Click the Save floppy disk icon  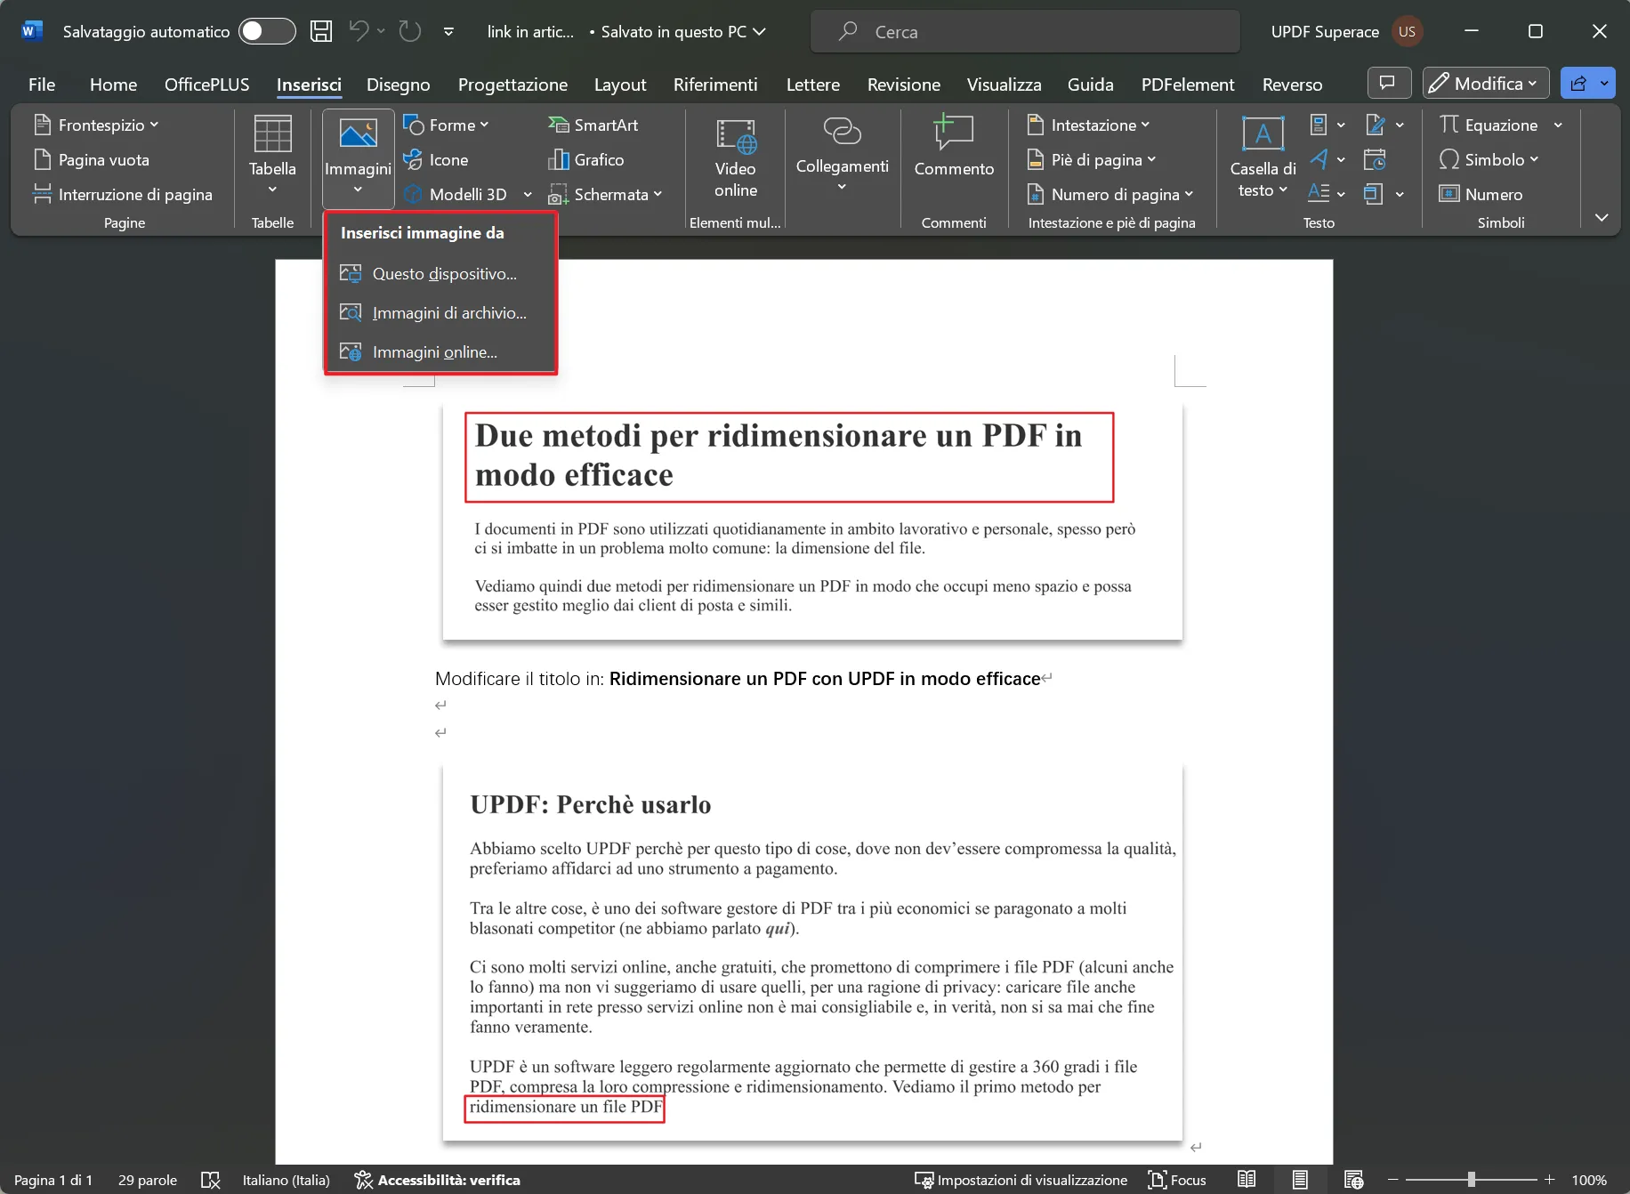pos(320,31)
